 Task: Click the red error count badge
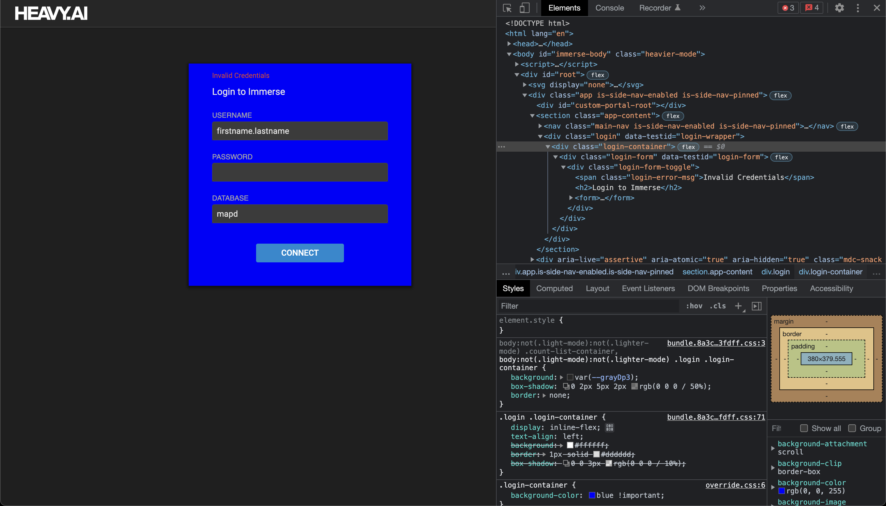[x=788, y=8]
